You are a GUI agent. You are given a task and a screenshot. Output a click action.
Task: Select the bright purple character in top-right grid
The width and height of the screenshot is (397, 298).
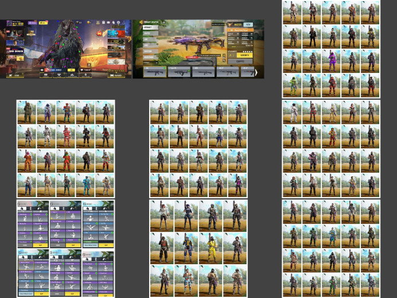click(331, 61)
